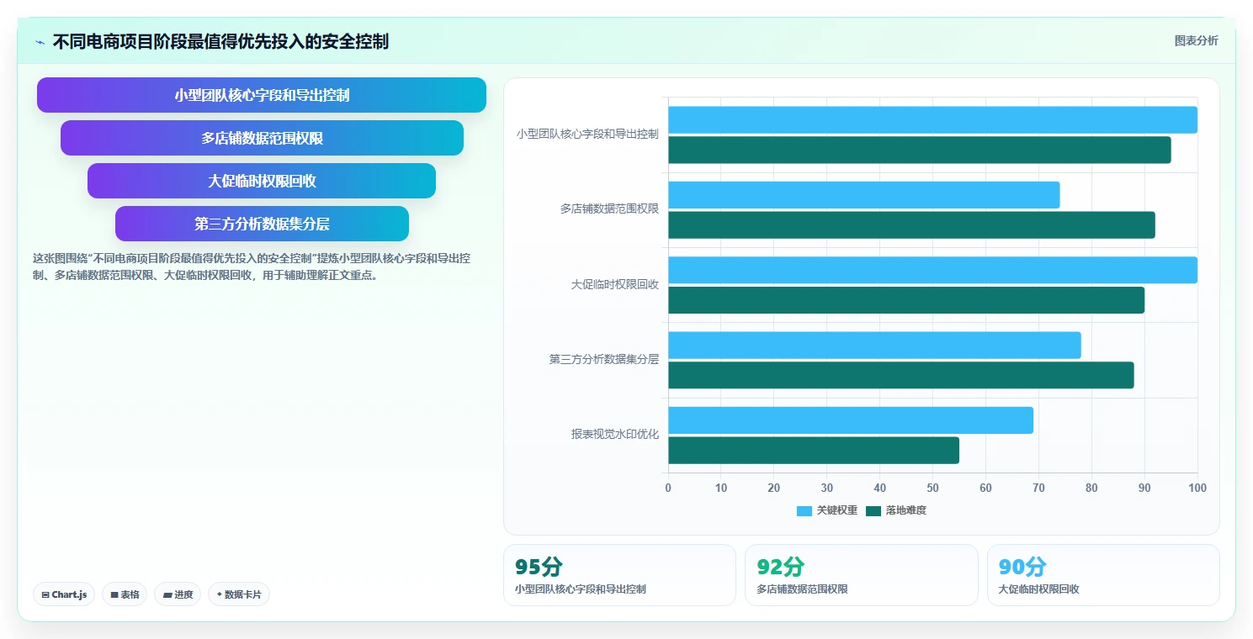
Task: Click the x-axis tick label 100
Action: click(1197, 488)
